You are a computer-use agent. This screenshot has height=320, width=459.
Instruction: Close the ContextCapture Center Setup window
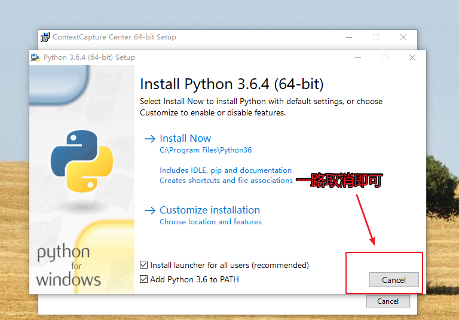coord(403,37)
